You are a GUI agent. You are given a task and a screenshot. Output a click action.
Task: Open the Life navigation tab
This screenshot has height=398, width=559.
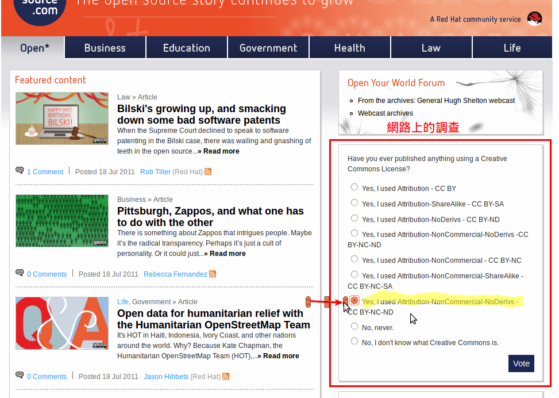(512, 48)
